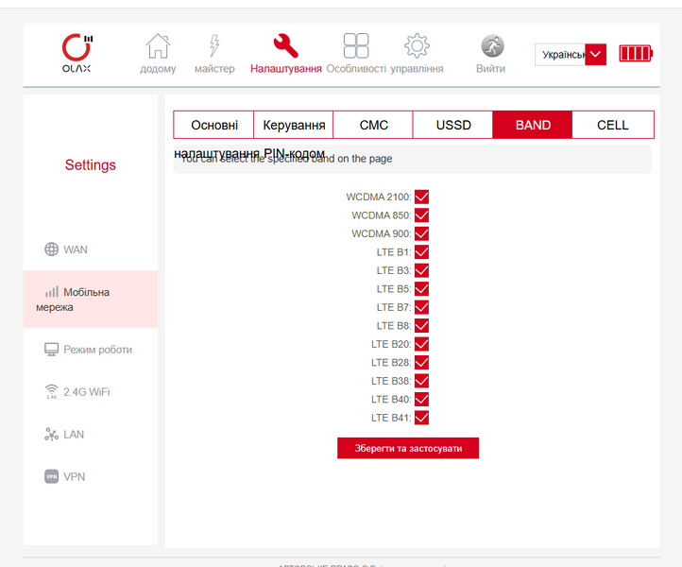Image resolution: width=682 pixels, height=567 pixels.
Task: Click the Особливості menu label
Action: [x=356, y=69]
